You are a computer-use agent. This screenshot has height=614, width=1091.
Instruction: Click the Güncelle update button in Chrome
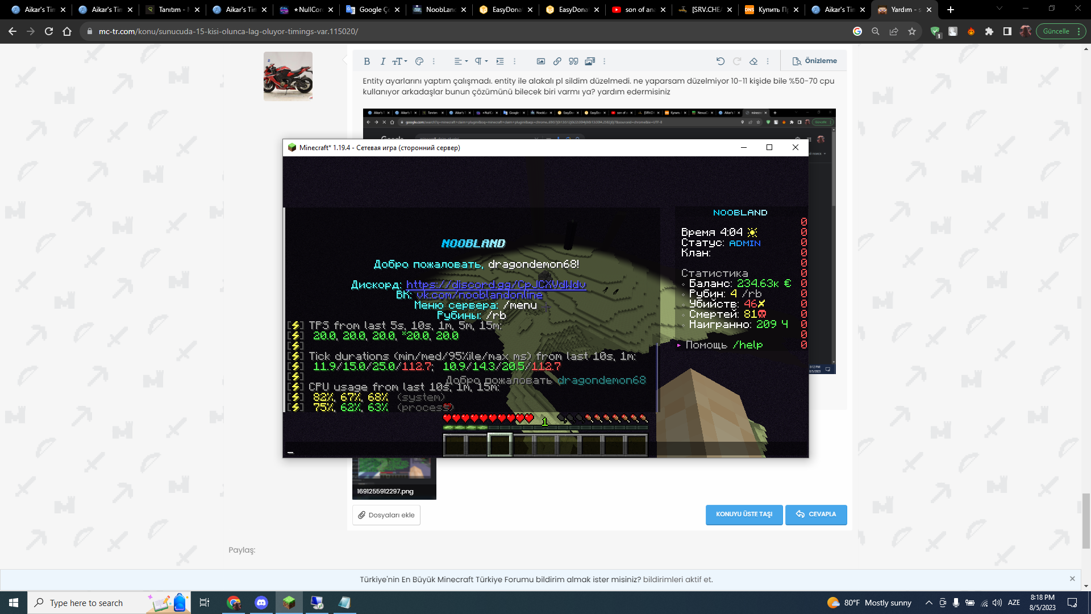click(1056, 31)
